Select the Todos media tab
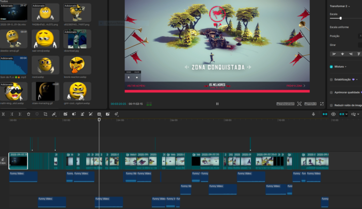This screenshot has height=209, width=362. click(4, 2)
